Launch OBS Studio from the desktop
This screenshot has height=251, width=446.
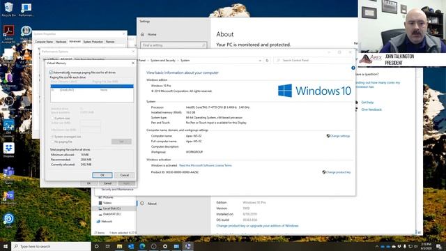tap(8, 103)
